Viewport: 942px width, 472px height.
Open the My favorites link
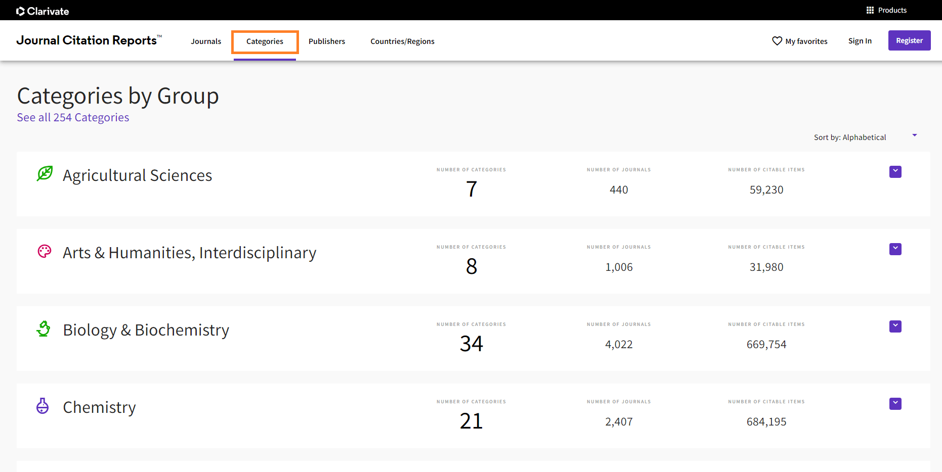[806, 41]
